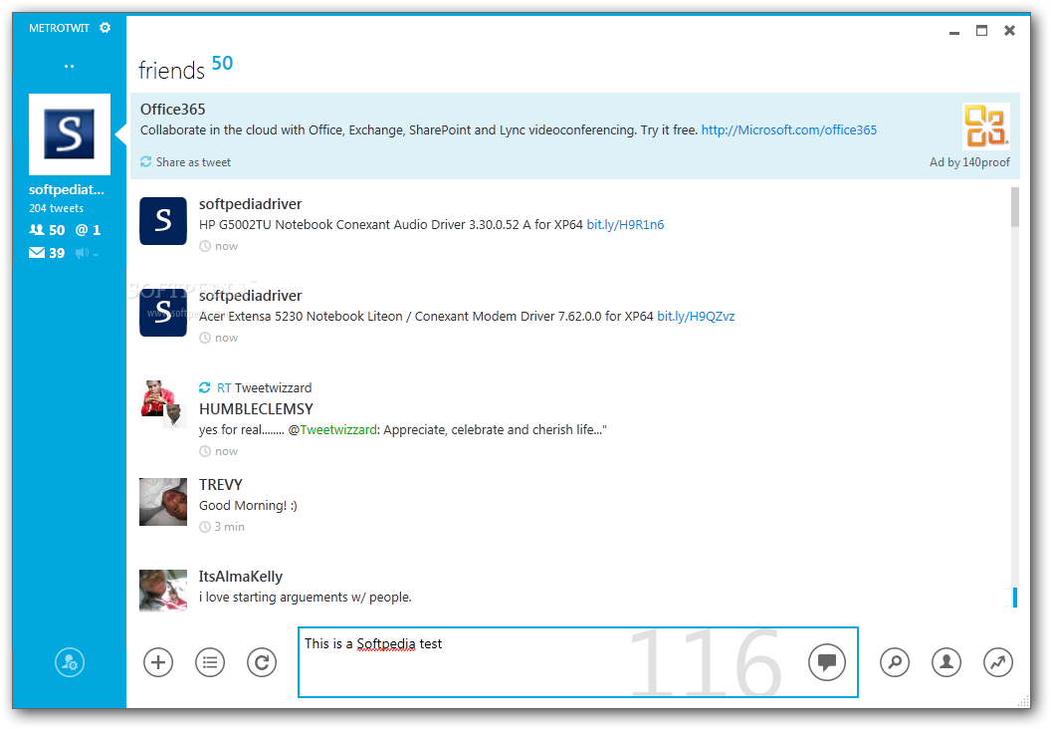Image resolution: width=1051 pixels, height=729 pixels.
Task: Click inside the tweet compose text box
Action: click(578, 662)
